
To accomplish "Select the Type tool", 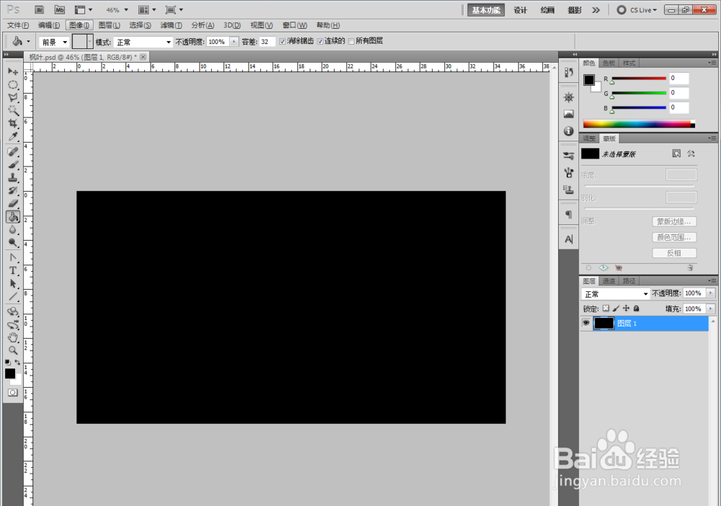I will tap(13, 271).
